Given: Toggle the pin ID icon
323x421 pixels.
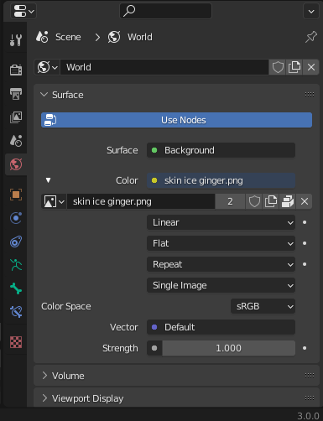Looking at the screenshot, I should pos(311,37).
